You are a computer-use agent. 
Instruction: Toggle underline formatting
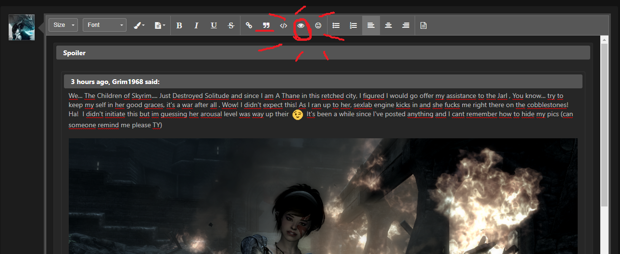coord(214,25)
